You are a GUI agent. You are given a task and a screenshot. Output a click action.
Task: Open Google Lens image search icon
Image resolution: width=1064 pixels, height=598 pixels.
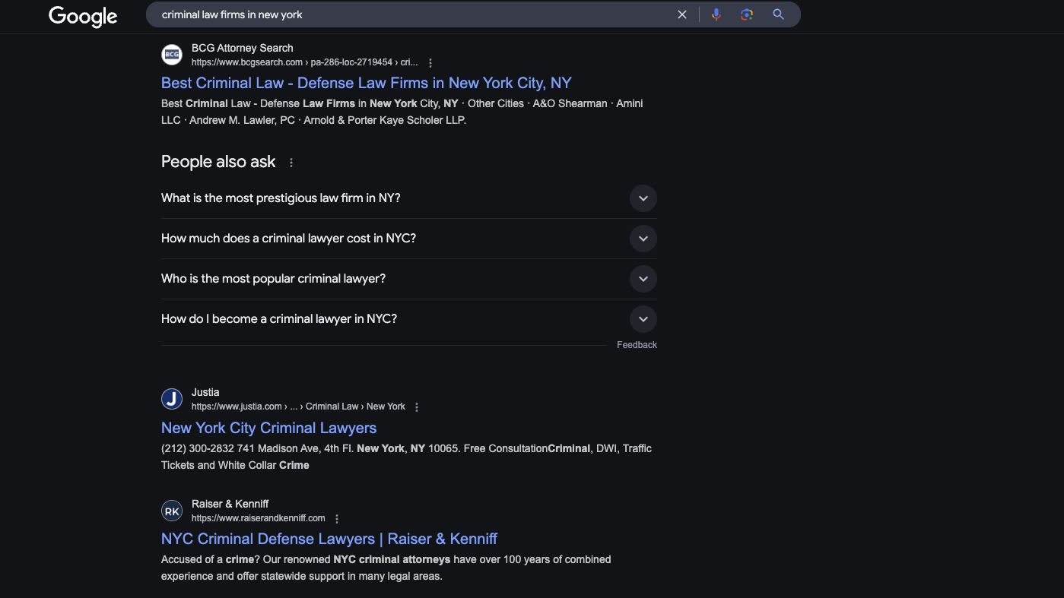pyautogui.click(x=747, y=14)
